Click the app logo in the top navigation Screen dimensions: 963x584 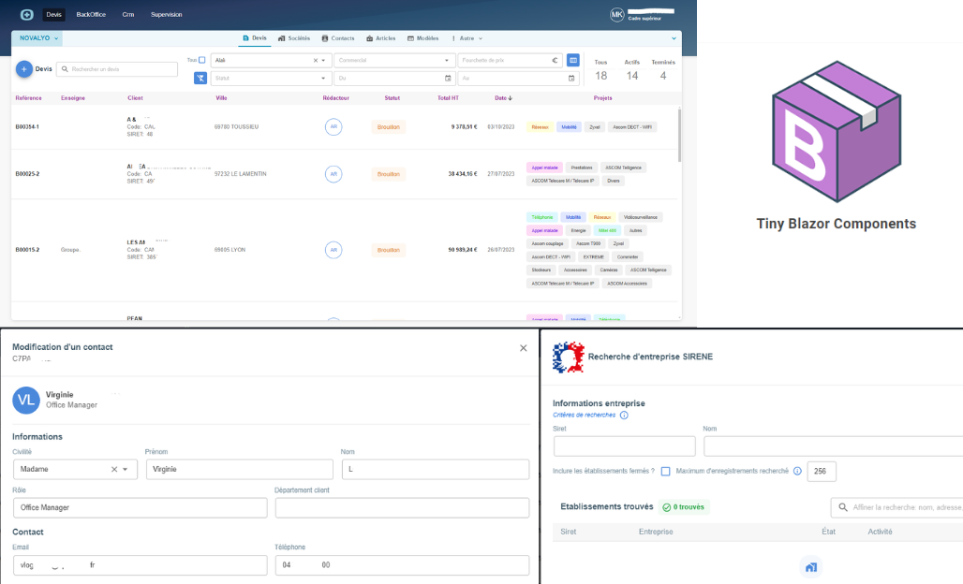[x=26, y=15]
